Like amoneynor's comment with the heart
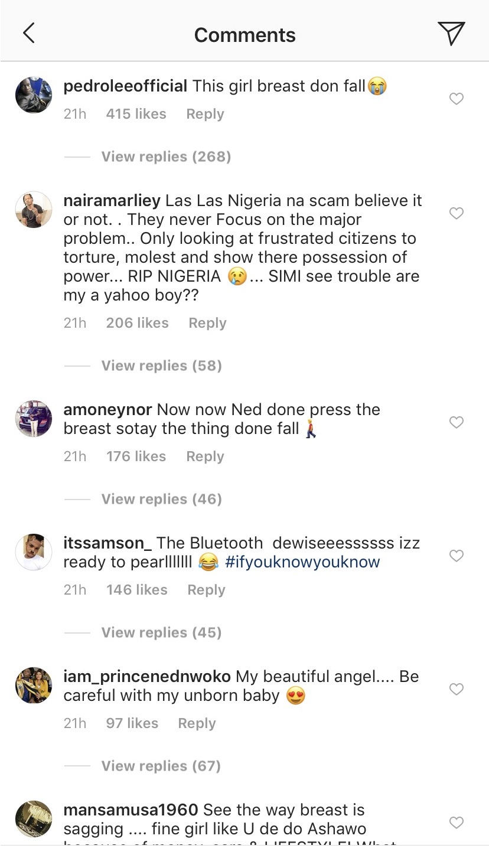The image size is (489, 855). pos(457,422)
